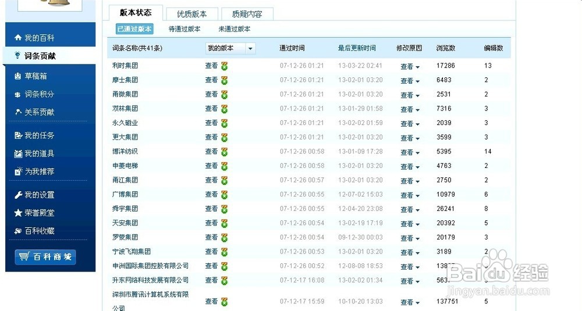Click the lightbulb icon beside 词条贡献

[17, 55]
